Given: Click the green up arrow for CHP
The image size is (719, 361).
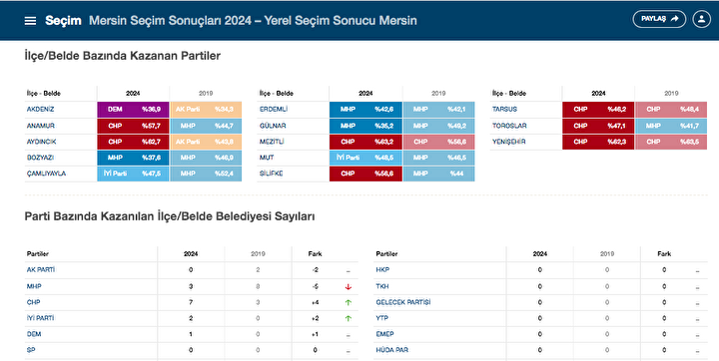Looking at the screenshot, I should [x=349, y=302].
